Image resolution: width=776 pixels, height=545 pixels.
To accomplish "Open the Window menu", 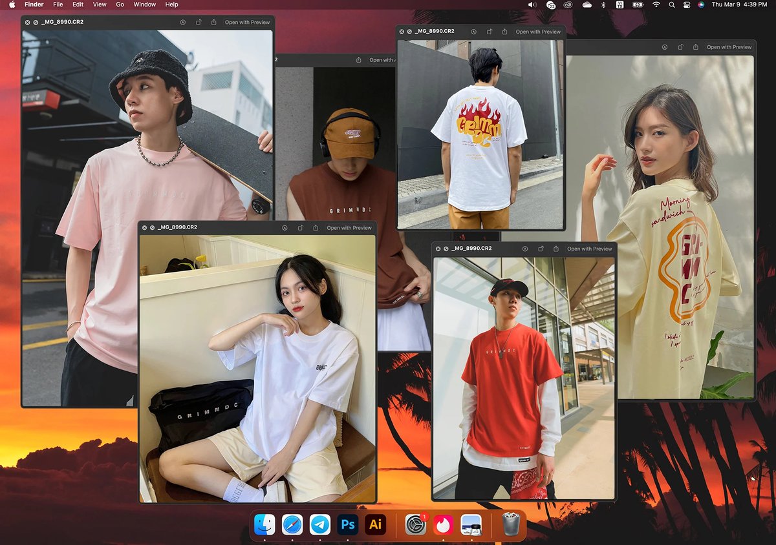I will 145,5.
